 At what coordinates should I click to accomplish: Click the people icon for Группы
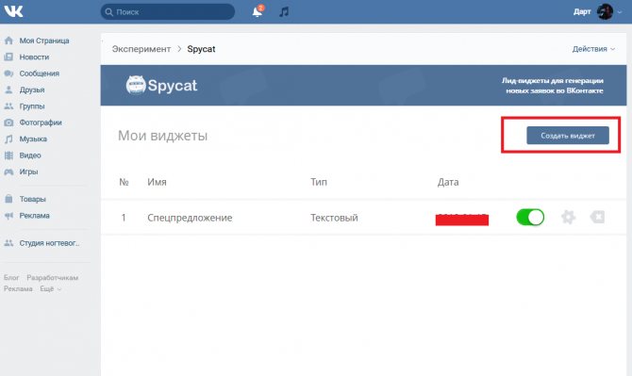pyautogui.click(x=8, y=106)
